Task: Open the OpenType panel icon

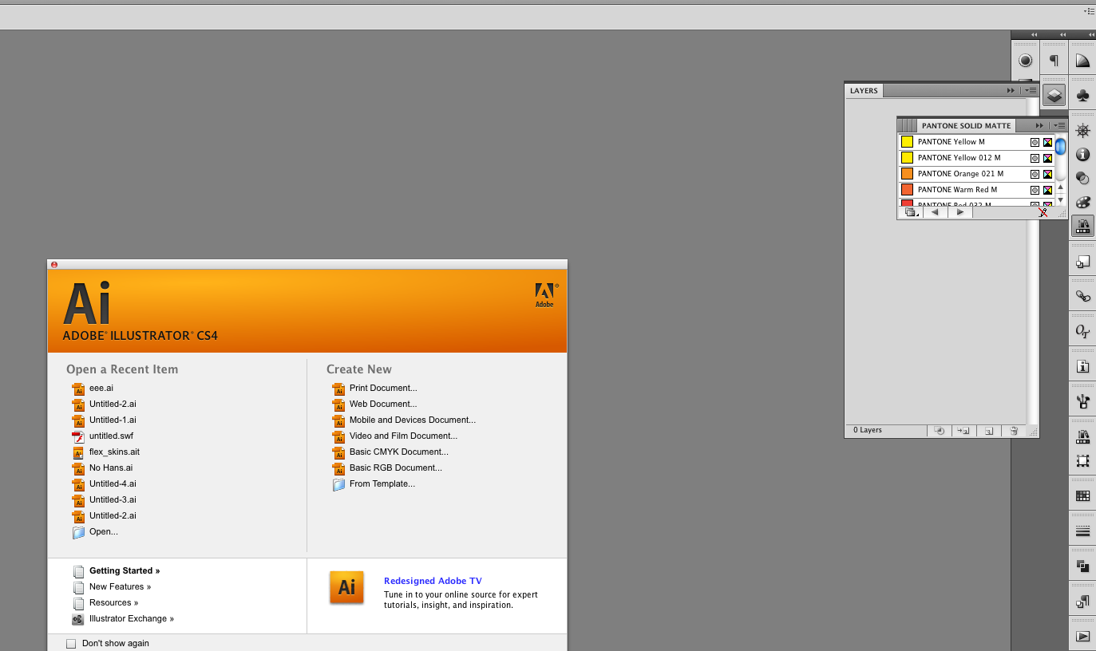Action: click(1082, 332)
